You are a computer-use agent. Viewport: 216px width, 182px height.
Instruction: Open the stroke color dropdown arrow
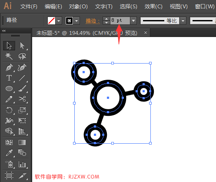pyautogui.click(x=76, y=21)
